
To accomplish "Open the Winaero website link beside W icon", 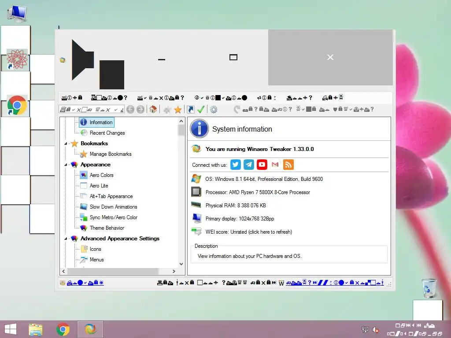I will [335, 283].
